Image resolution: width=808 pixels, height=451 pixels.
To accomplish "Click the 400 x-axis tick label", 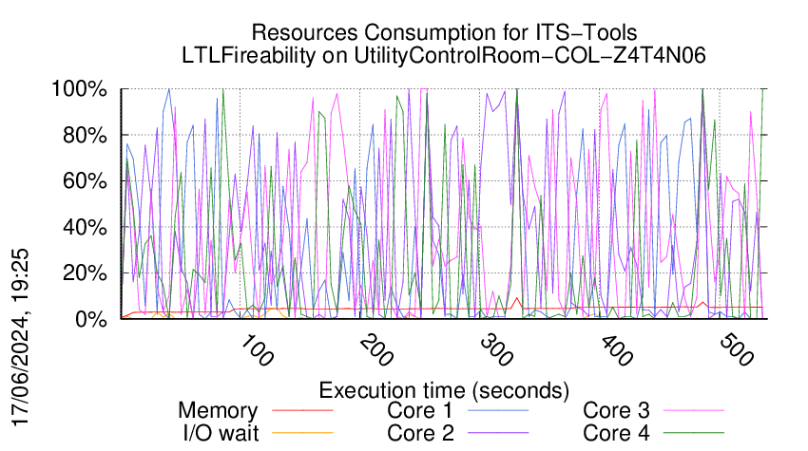I will (616, 350).
